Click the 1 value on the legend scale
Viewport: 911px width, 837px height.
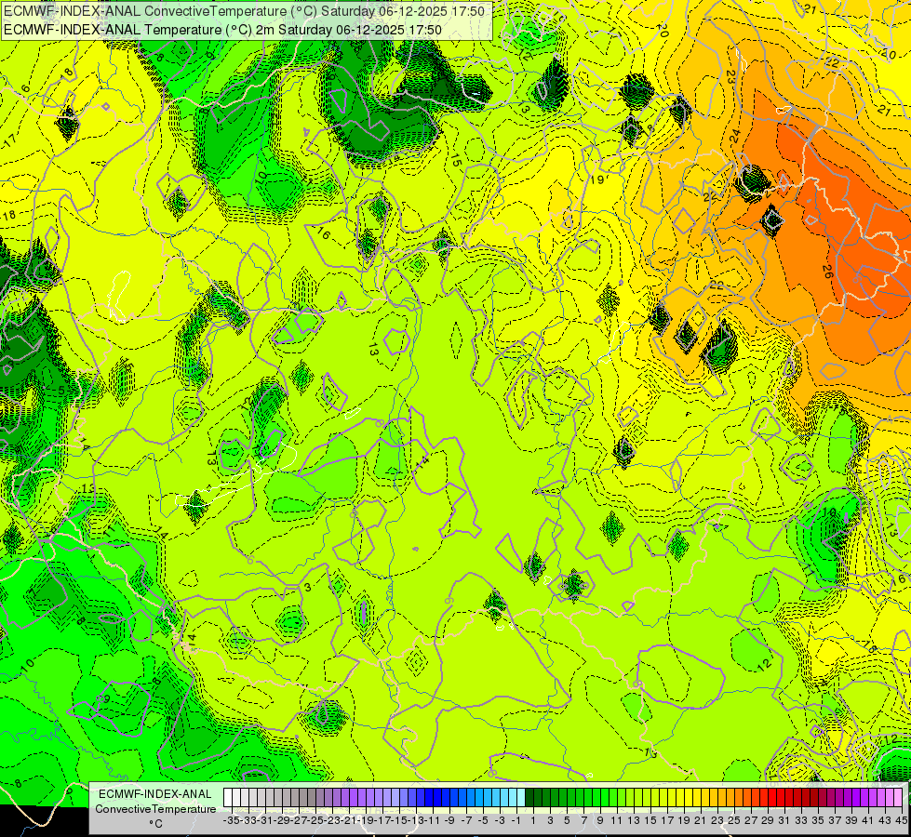click(533, 820)
